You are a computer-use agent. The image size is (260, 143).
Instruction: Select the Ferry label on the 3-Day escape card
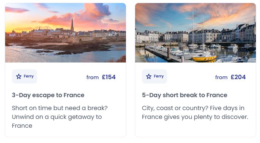[x=29, y=76]
